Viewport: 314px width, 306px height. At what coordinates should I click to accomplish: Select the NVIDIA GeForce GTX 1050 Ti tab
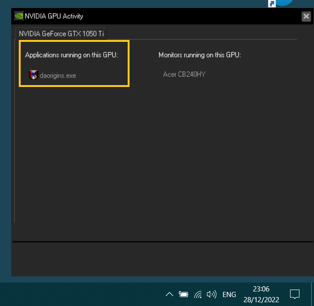pyautogui.click(x=61, y=34)
